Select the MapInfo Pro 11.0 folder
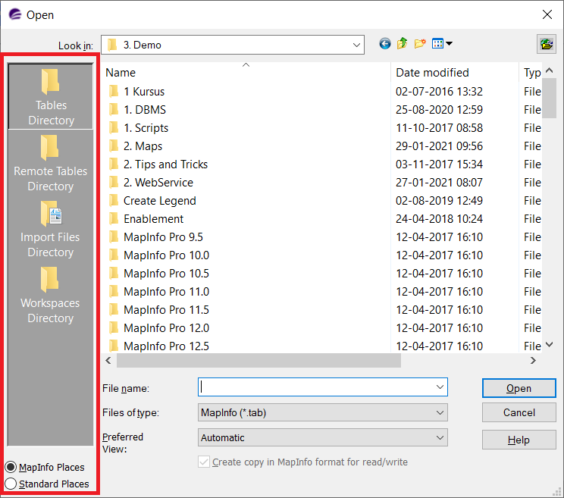This screenshot has height=498, width=564. tap(166, 292)
